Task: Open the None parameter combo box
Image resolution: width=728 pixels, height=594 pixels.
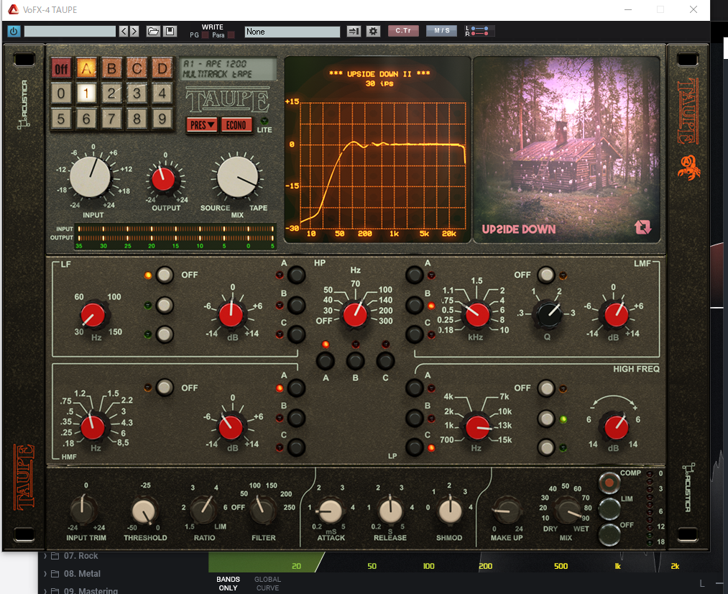Action: pyautogui.click(x=292, y=32)
